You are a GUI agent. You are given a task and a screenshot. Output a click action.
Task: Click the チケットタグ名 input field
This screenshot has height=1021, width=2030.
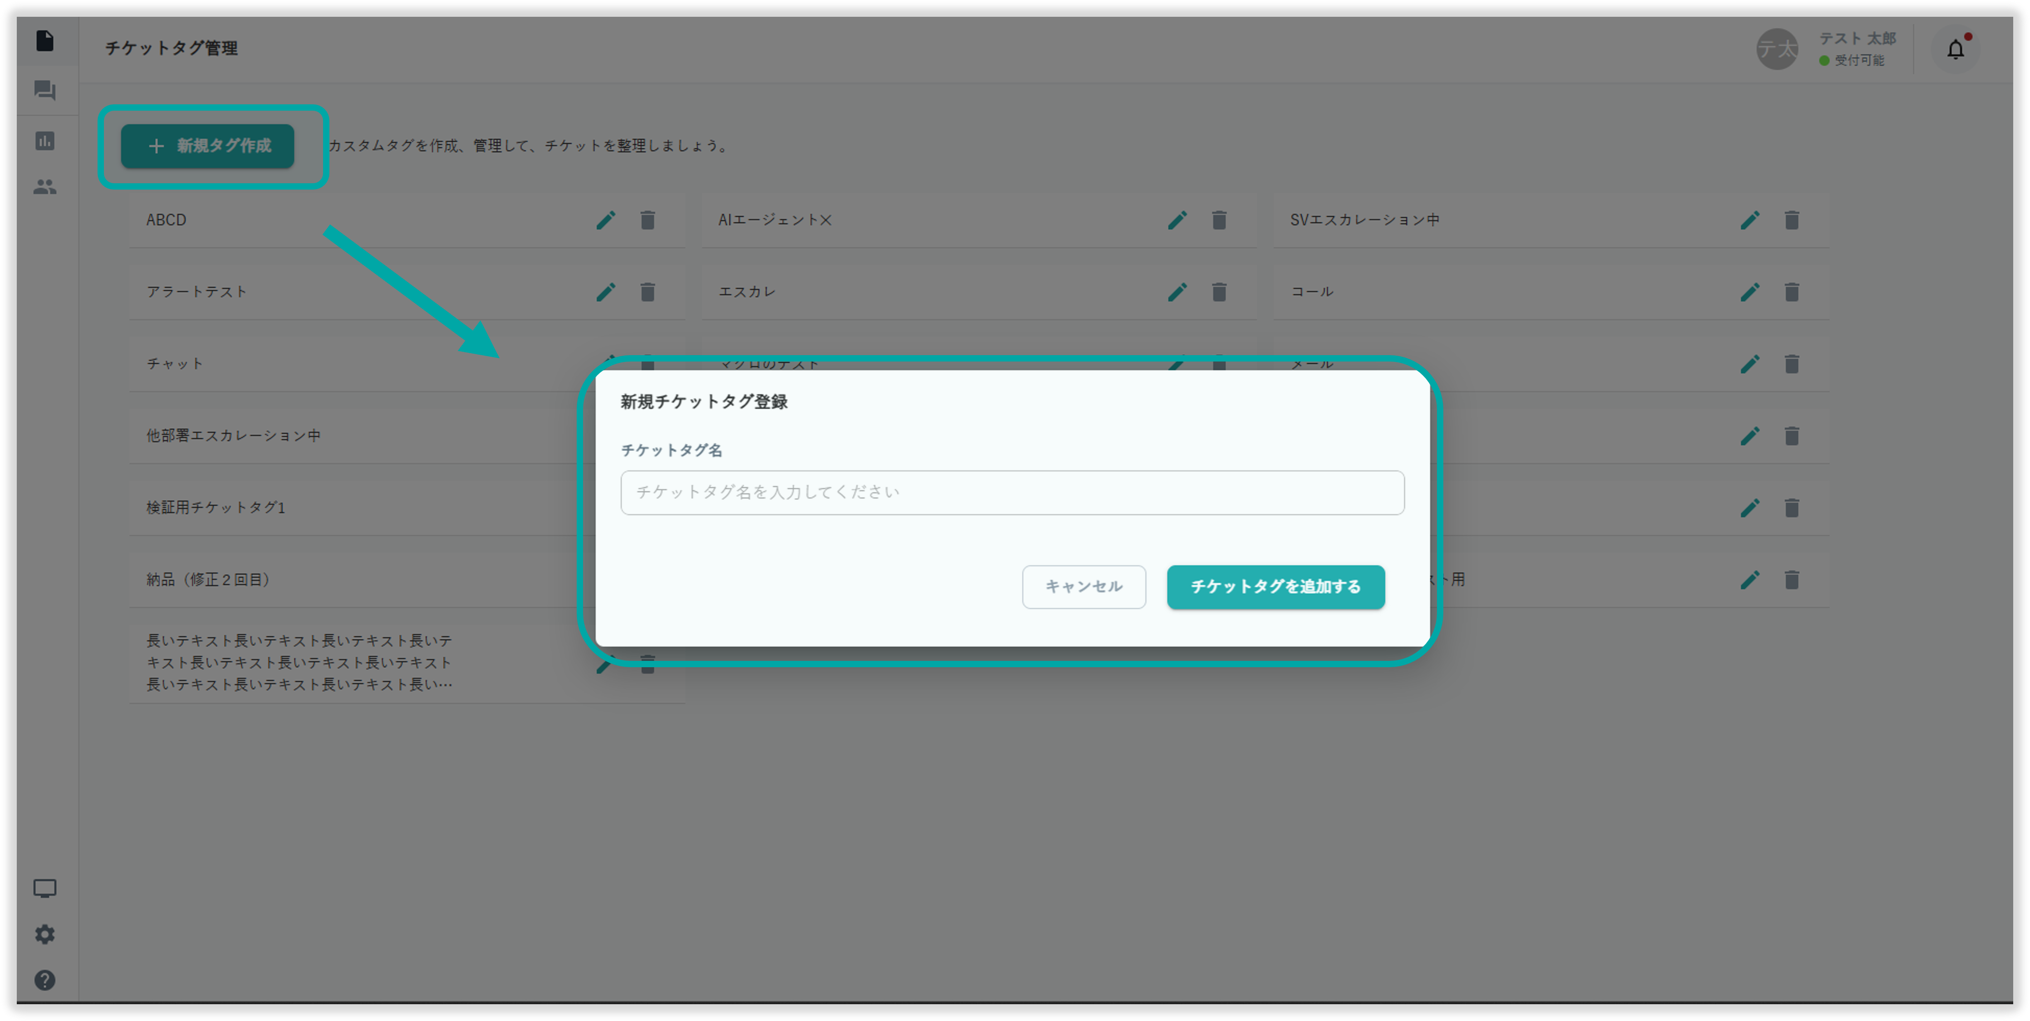coord(1012,493)
